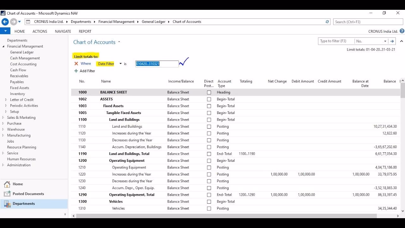The width and height of the screenshot is (405, 228).
Task: Click the Posted Documents icon
Action: point(7,193)
